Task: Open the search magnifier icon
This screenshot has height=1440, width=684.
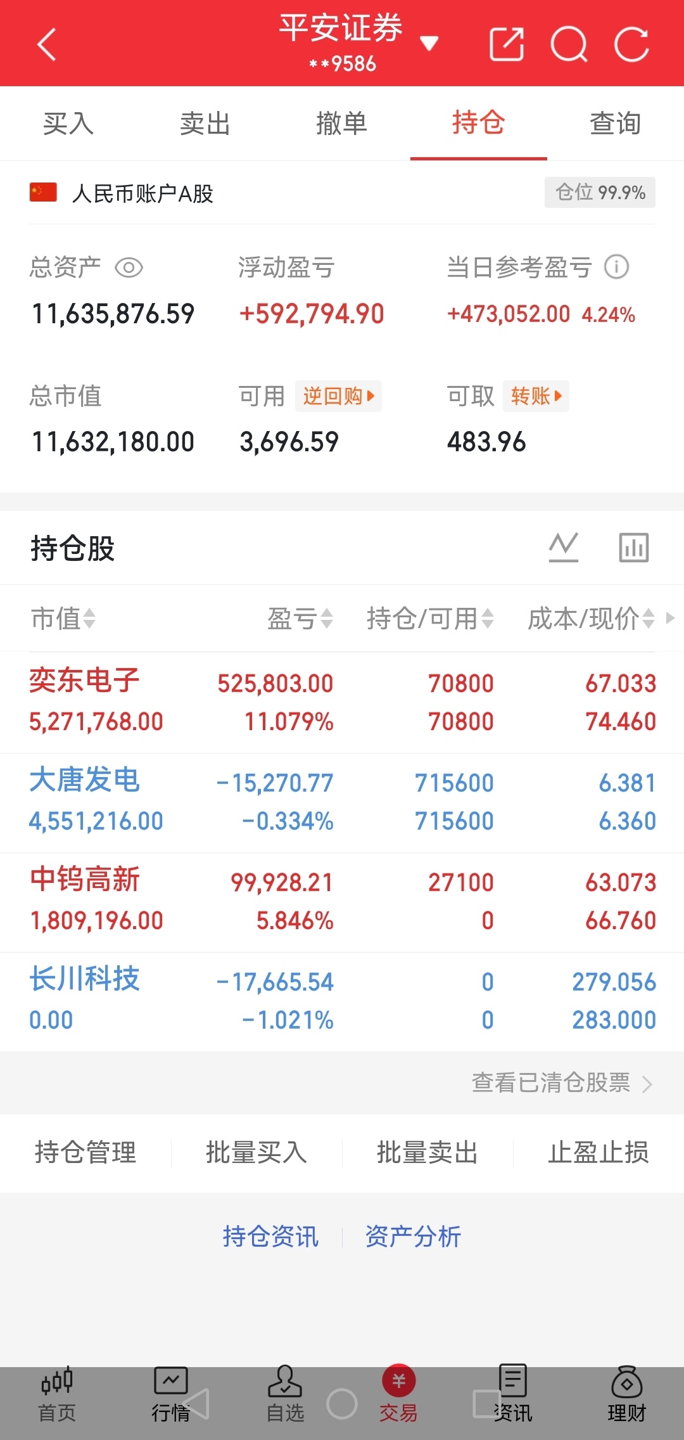Action: pyautogui.click(x=569, y=44)
